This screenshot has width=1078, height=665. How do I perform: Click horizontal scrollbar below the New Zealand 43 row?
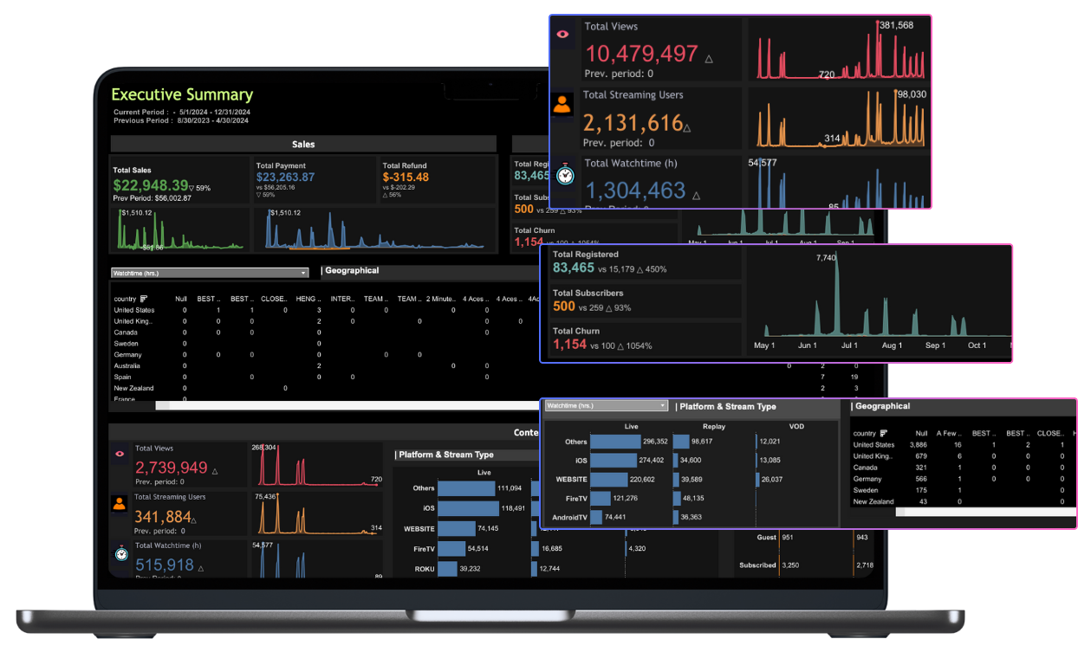pos(979,513)
